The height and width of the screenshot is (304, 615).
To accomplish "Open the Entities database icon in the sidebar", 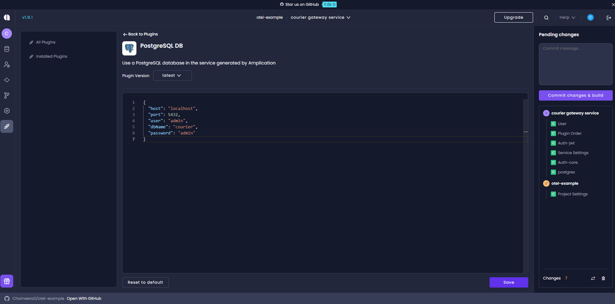I will pos(7,49).
